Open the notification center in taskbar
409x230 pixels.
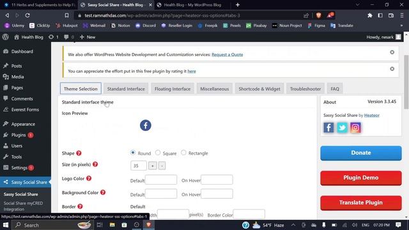click(x=398, y=225)
